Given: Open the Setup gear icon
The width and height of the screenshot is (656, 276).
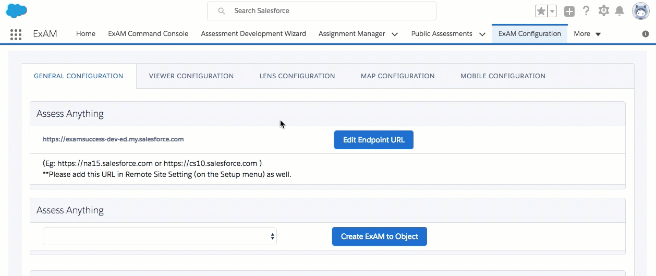Looking at the screenshot, I should click(x=603, y=10).
